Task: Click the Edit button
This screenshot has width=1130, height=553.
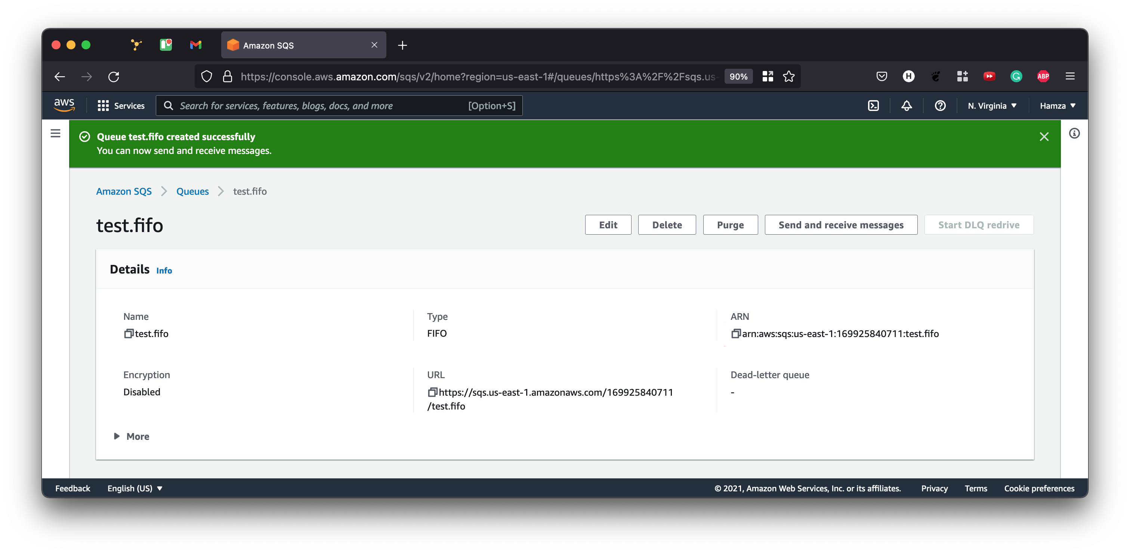Action: (x=608, y=225)
